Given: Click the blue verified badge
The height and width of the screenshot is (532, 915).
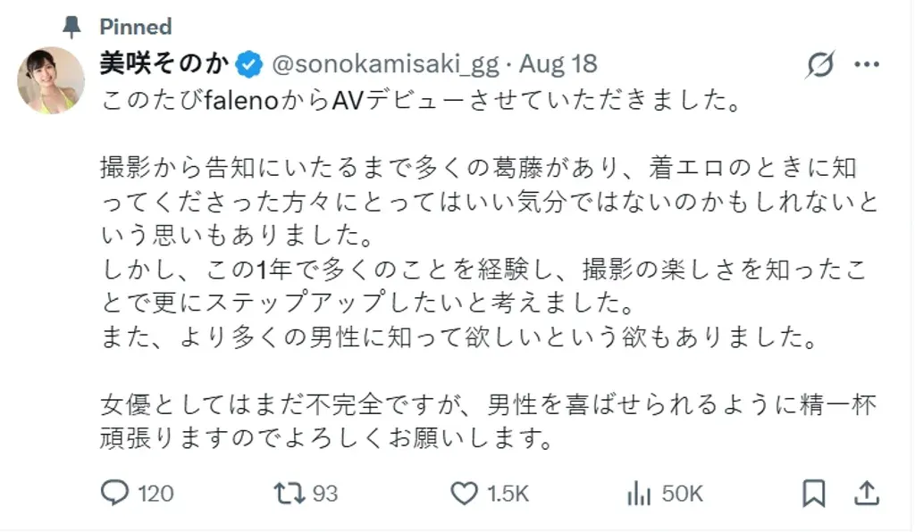Looking at the screenshot, I should 249,64.
